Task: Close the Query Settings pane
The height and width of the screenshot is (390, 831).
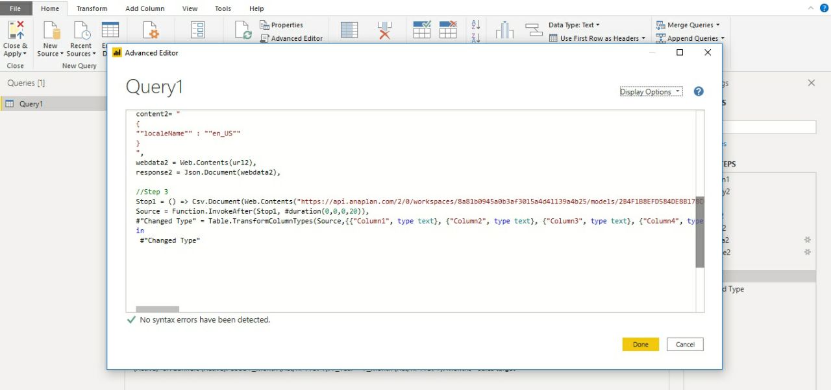Action: point(811,83)
